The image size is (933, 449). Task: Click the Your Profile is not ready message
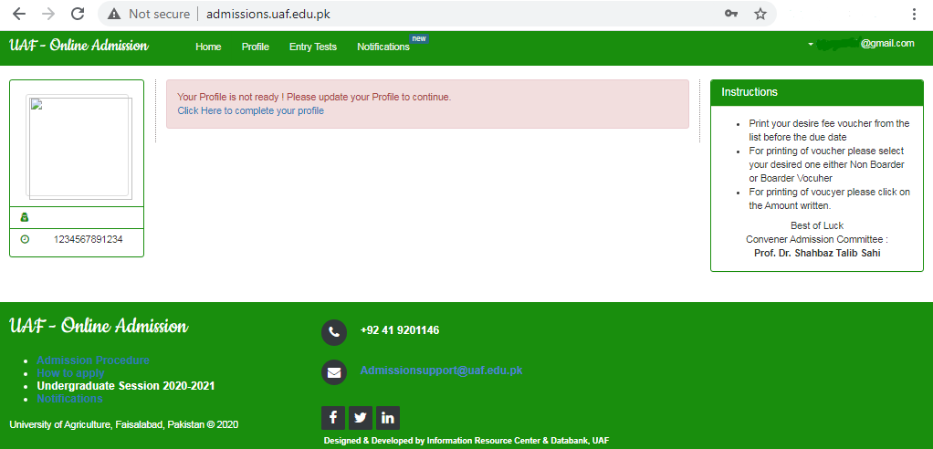point(314,97)
